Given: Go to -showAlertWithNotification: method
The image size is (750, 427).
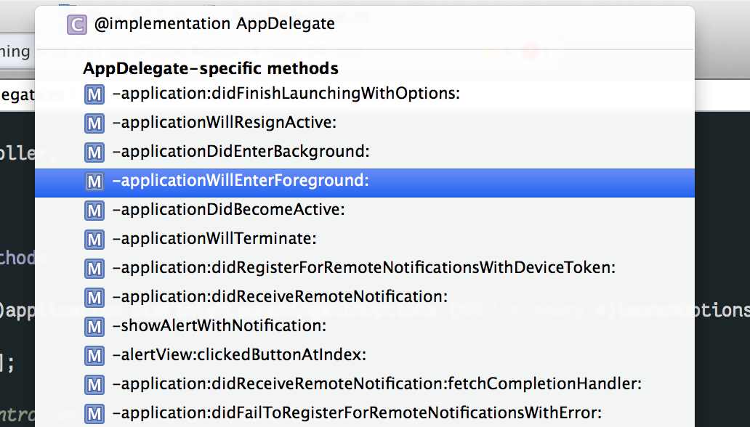Looking at the screenshot, I should (219, 326).
